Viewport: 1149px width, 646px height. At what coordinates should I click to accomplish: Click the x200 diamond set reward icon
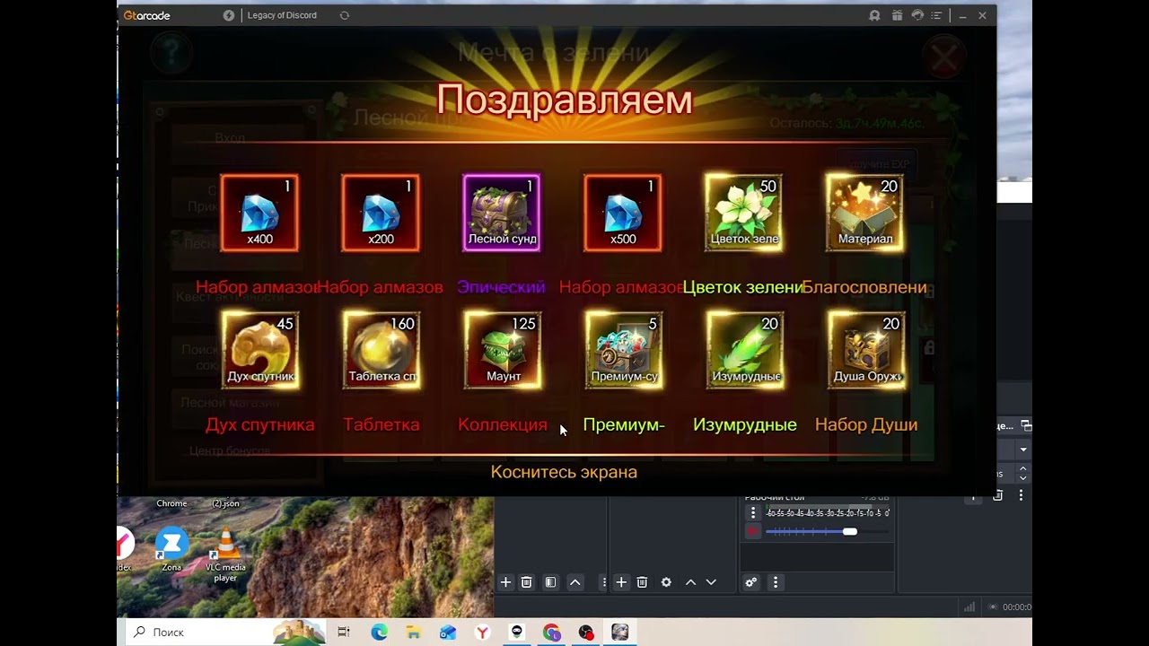381,213
